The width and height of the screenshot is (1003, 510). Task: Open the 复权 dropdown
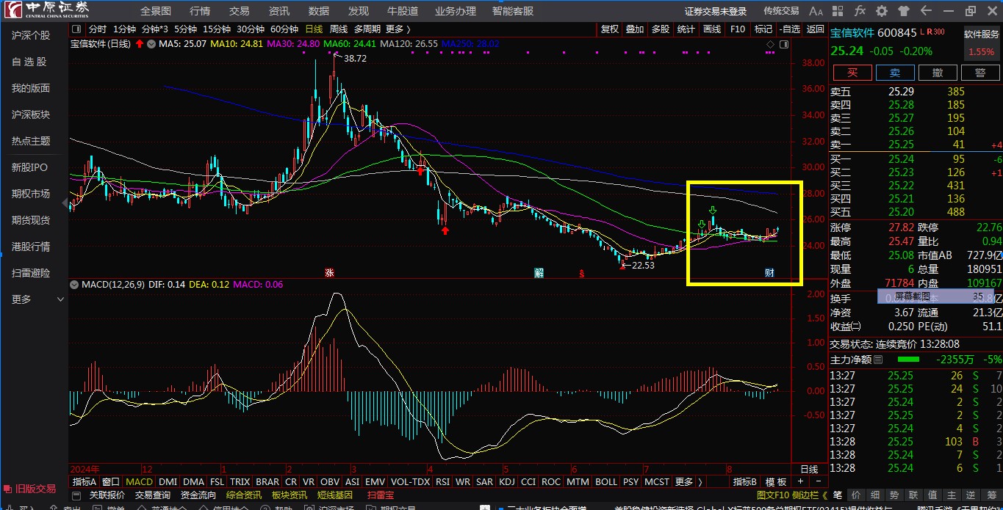pos(610,29)
